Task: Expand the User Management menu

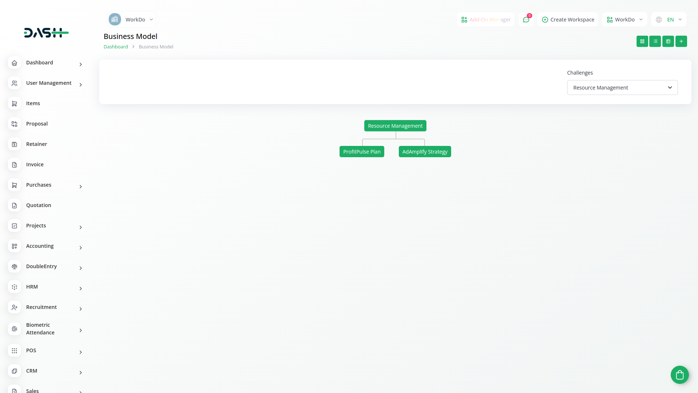Action: pyautogui.click(x=49, y=83)
